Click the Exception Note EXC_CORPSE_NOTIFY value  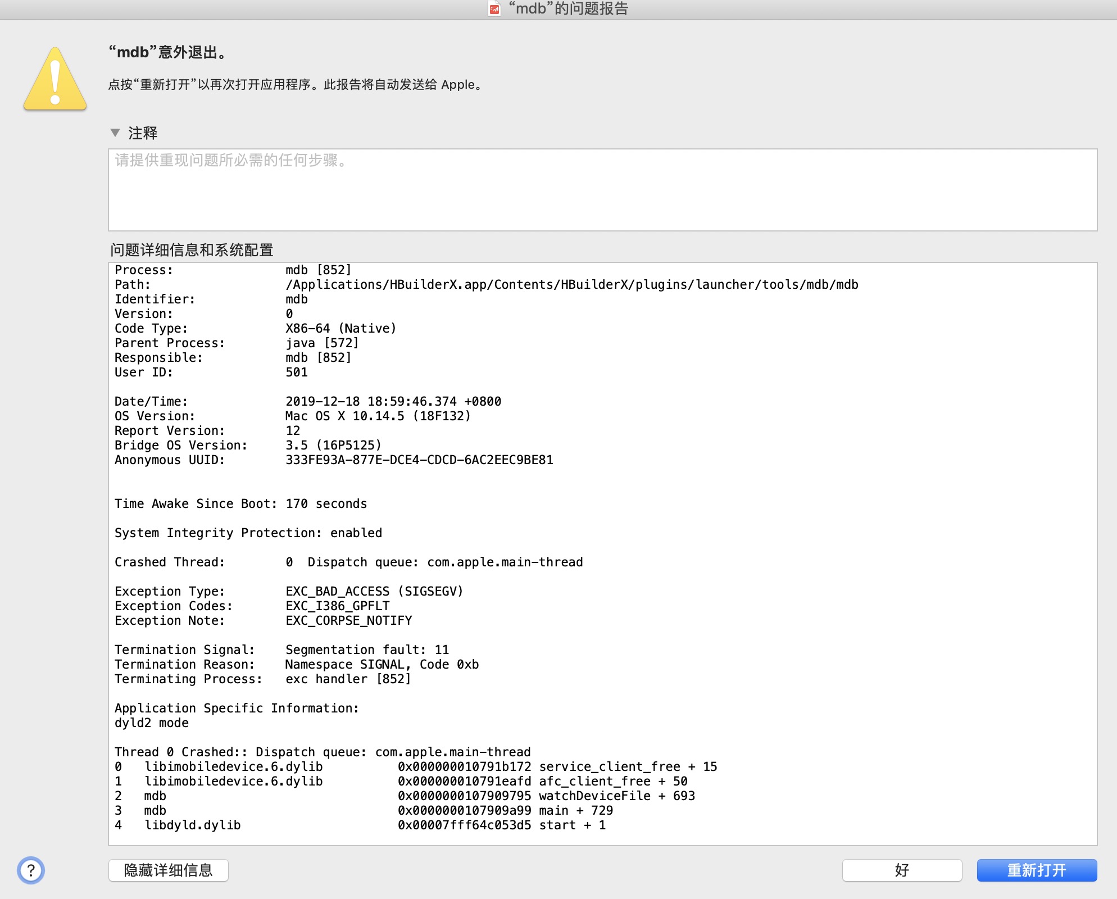tap(349, 621)
